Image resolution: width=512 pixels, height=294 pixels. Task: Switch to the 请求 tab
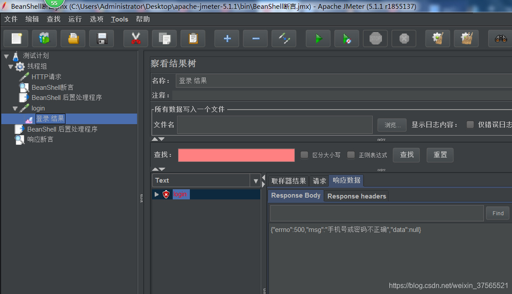(319, 181)
